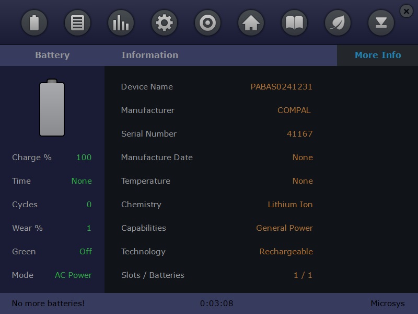Click the elapsed timer 0:03:08
Image resolution: width=418 pixels, height=314 pixels.
pyautogui.click(x=216, y=303)
